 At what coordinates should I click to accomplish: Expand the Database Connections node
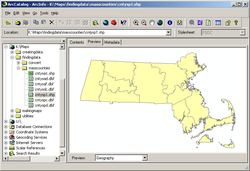tap(6, 127)
